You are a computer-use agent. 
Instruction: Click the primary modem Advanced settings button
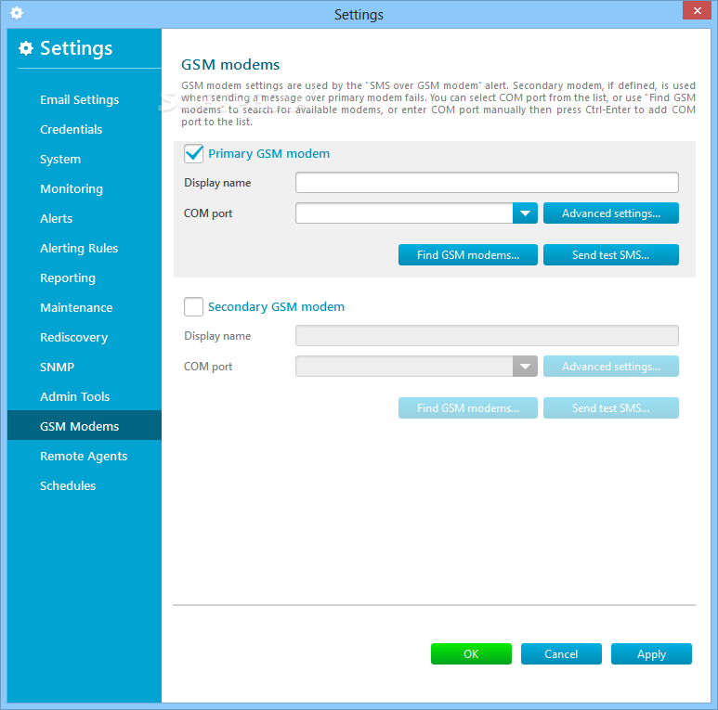611,213
